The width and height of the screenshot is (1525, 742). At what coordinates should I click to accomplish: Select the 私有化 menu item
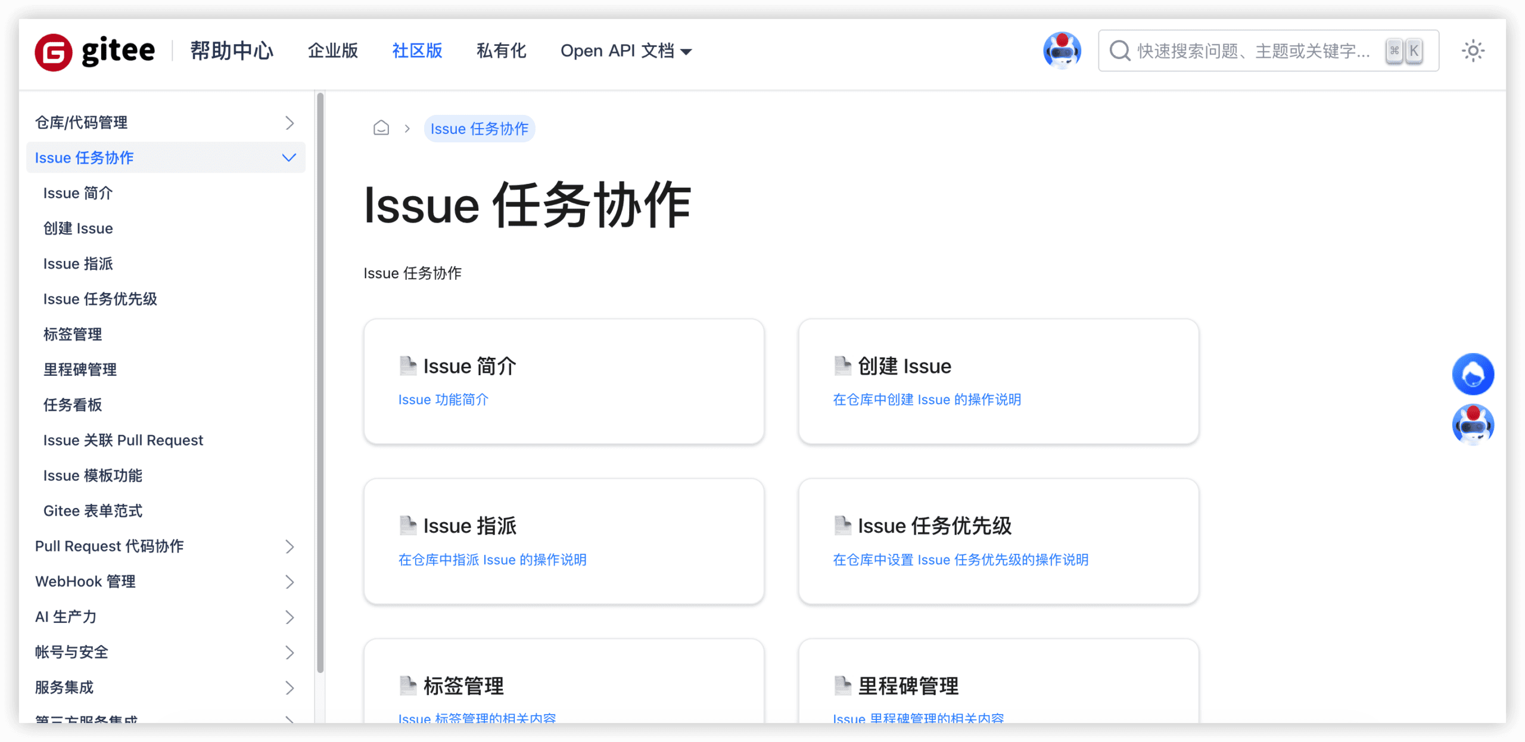(501, 51)
